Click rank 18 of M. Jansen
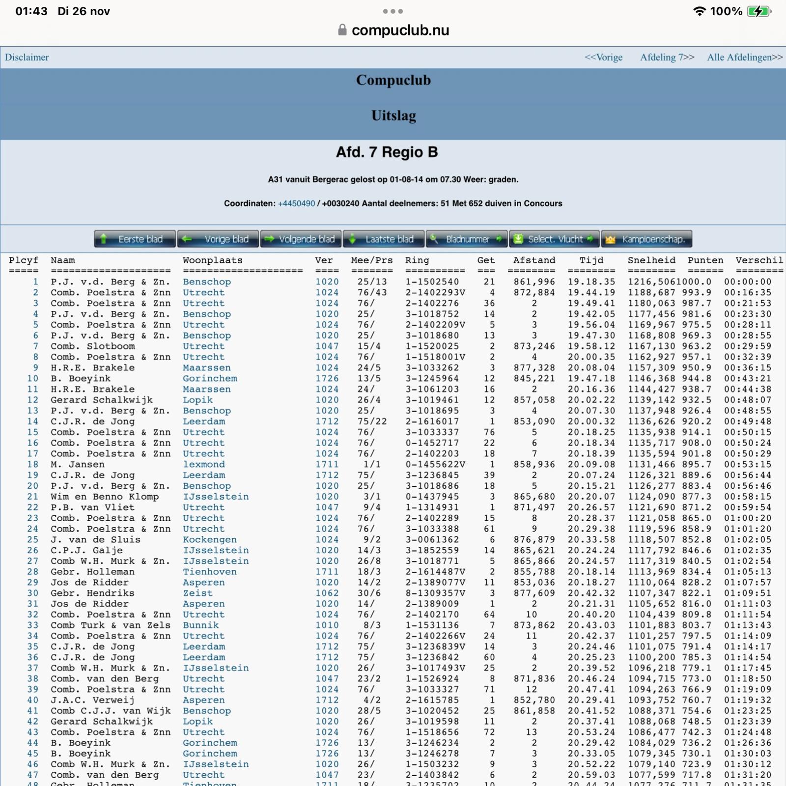This screenshot has height=786, width=786. click(33, 465)
